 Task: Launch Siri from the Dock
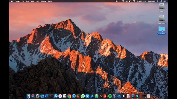[33, 96]
